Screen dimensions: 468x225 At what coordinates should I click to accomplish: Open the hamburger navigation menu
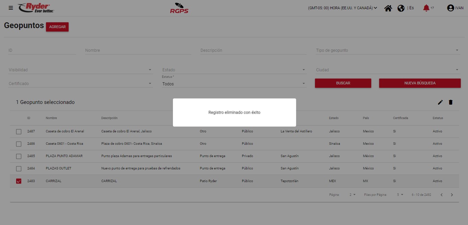point(11,8)
